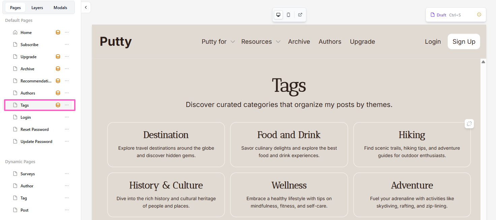
Task: Click the unlink icon beside tag cards
Action: point(469,123)
